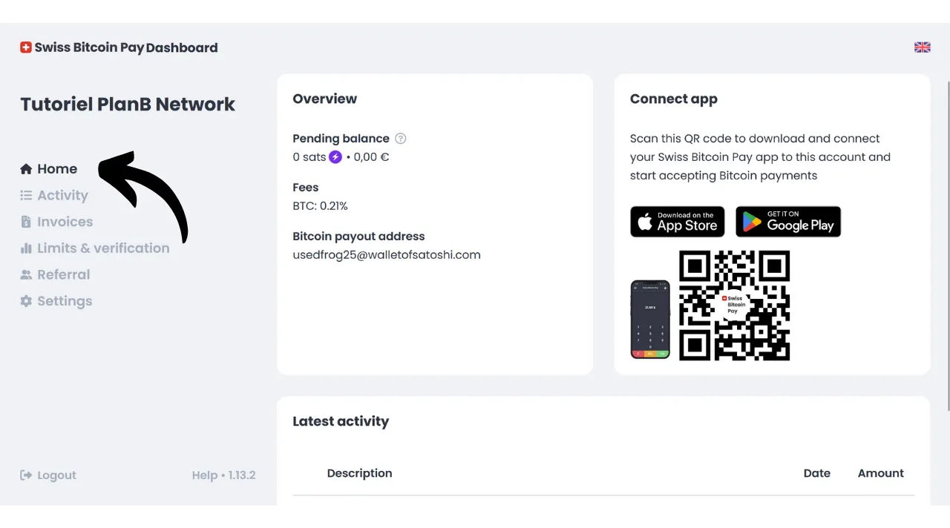This screenshot has height=528, width=950.
Task: Open Settings using the gear icon
Action: click(x=26, y=300)
